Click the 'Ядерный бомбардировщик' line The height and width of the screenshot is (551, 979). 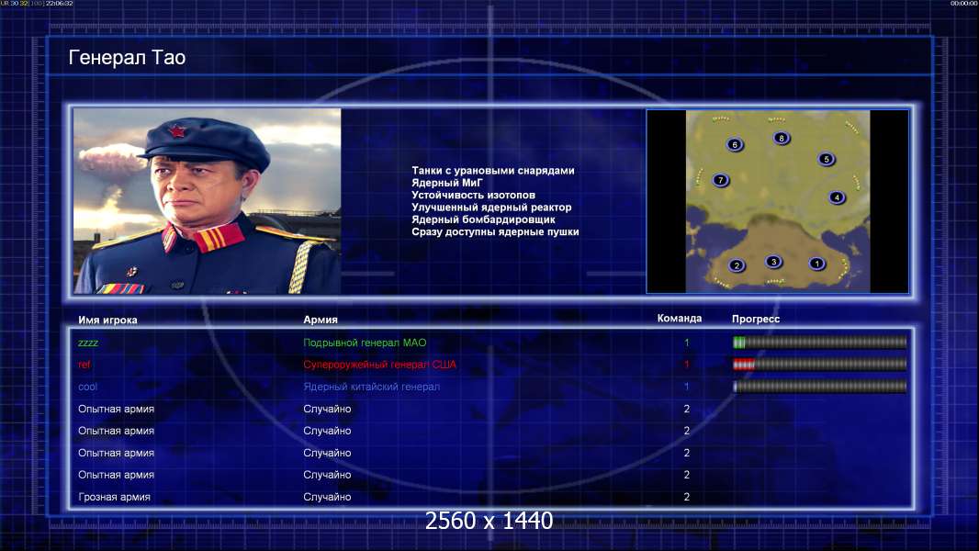[x=483, y=219]
